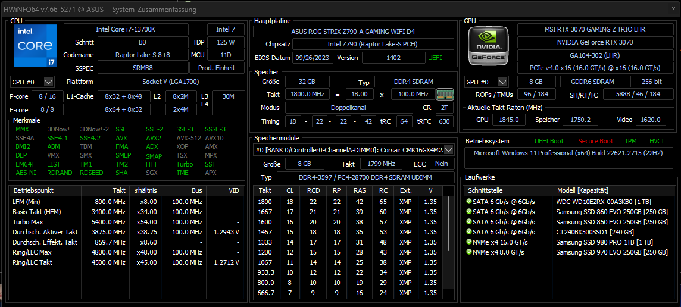This screenshot has width=681, height=307.
Task: Select the Ring/LLC Max row
Action: pos(126,252)
